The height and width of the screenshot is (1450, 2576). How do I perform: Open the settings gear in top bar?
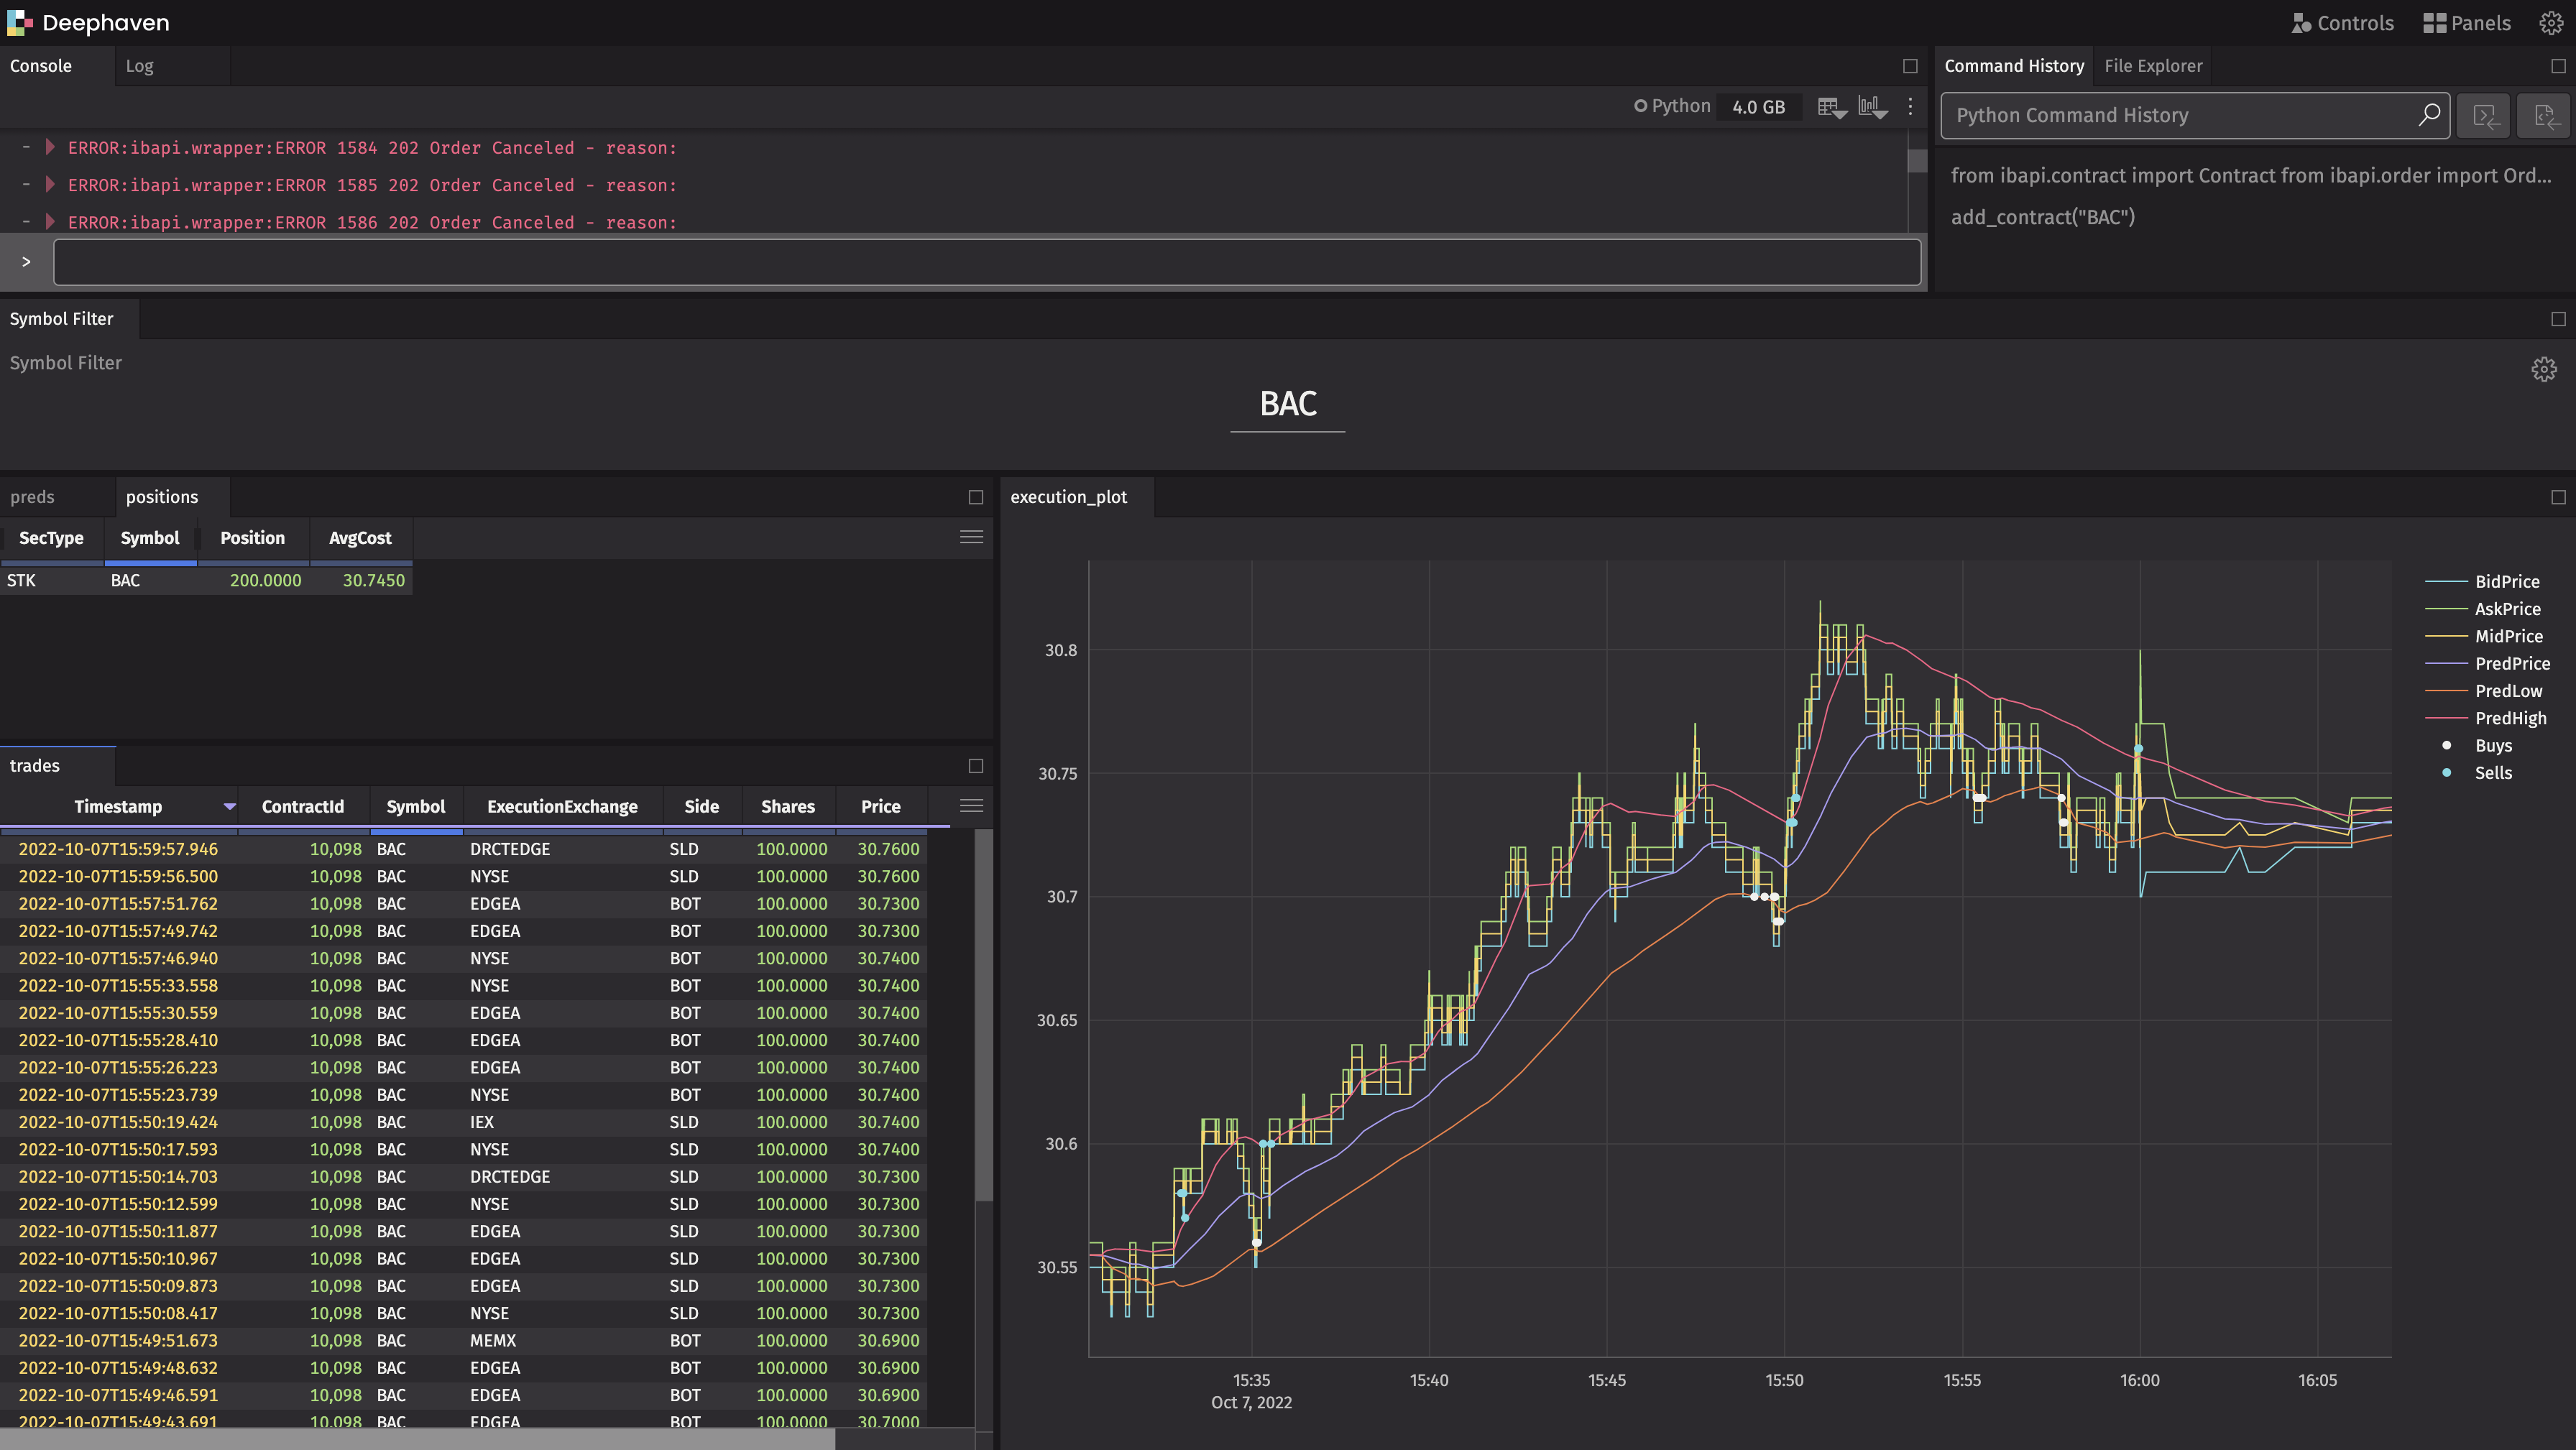pyautogui.click(x=2551, y=23)
